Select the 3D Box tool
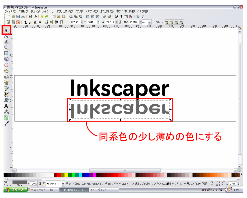247x198 pixels. [6, 59]
